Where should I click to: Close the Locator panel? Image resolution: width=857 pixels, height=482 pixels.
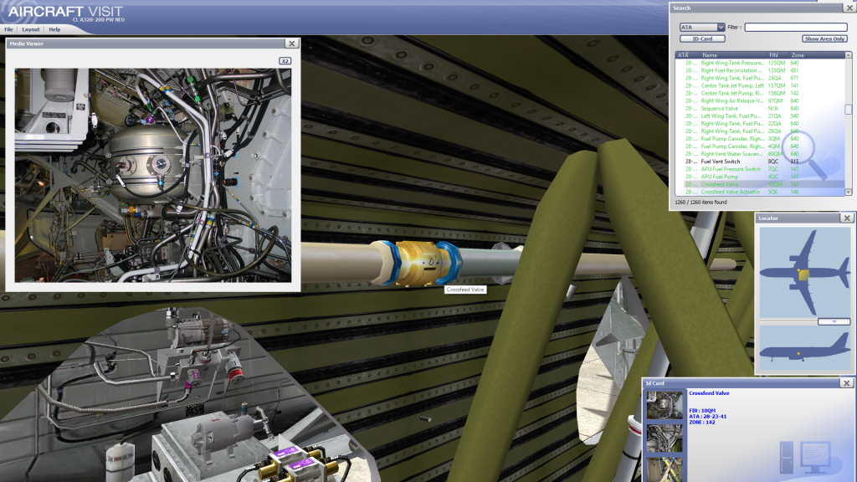click(x=847, y=218)
